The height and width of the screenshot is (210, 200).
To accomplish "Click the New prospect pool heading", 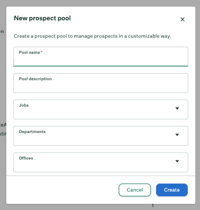I will point(42,18).
